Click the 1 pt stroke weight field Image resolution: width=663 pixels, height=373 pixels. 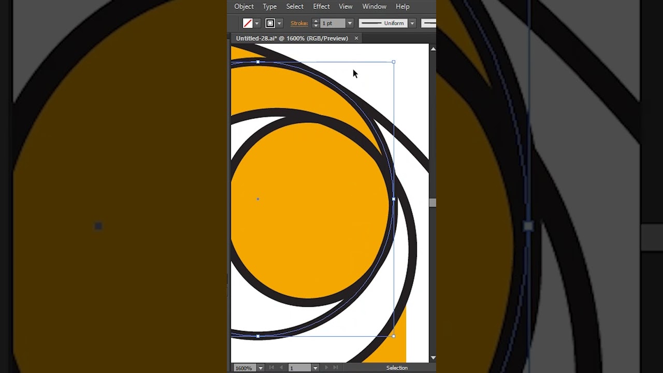[333, 23]
